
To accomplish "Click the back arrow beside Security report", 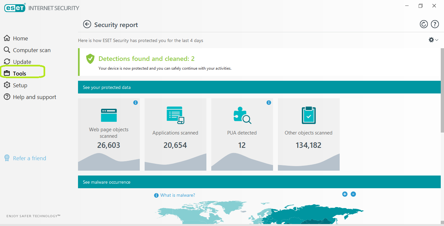I will [87, 24].
